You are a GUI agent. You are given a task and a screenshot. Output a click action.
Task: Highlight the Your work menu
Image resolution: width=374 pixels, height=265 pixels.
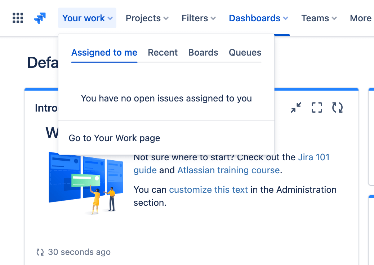(x=84, y=18)
